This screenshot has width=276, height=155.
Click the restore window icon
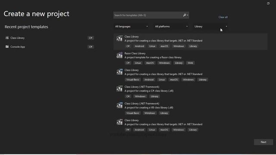click(x=268, y=3)
